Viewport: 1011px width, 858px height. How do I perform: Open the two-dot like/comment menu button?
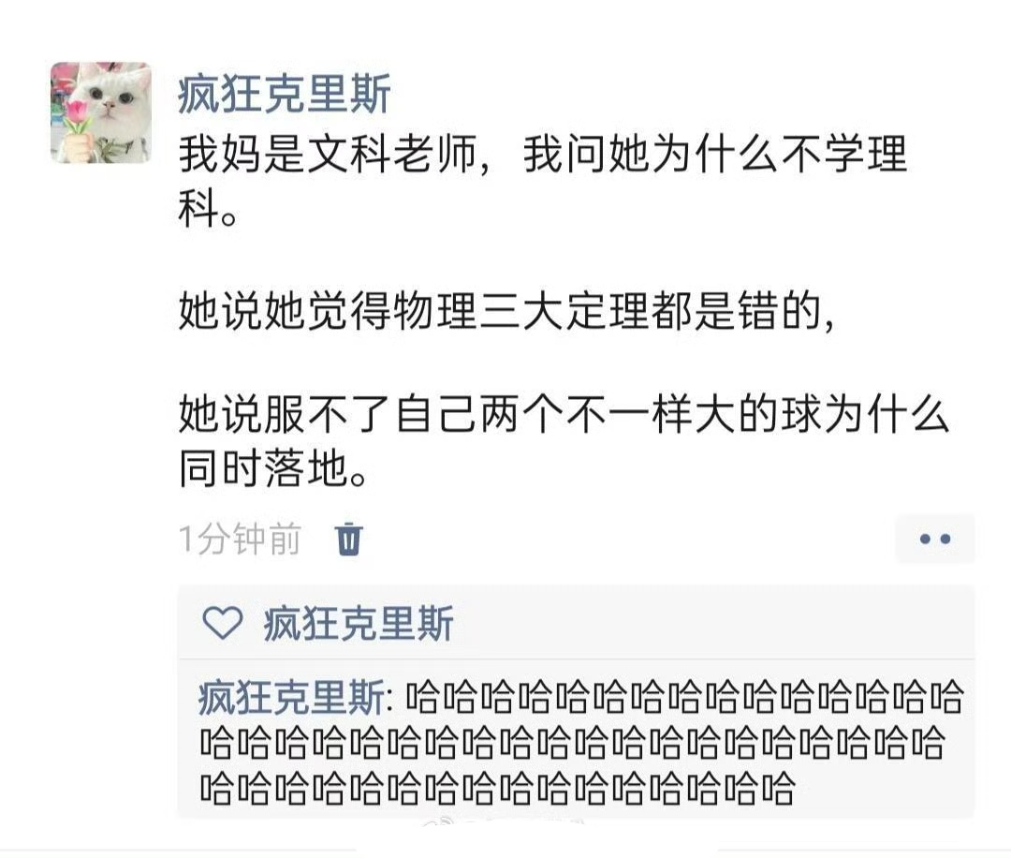pyautogui.click(x=935, y=539)
